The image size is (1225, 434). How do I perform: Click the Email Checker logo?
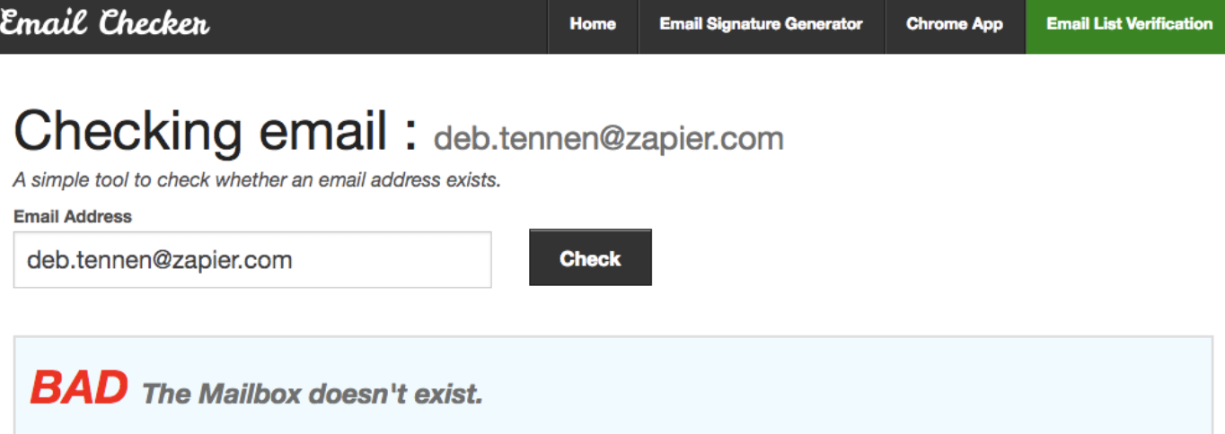tap(105, 24)
